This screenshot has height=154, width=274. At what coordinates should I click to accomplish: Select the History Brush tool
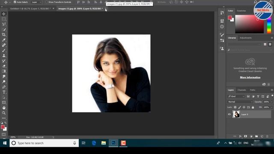point(4,61)
